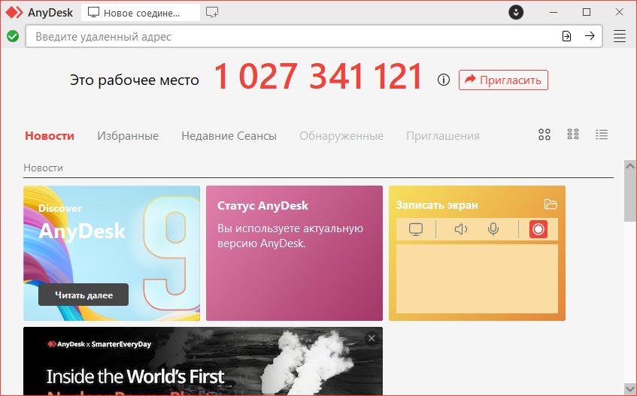637x396 pixels.
Task: Start recording with the red record button
Action: [x=538, y=229]
